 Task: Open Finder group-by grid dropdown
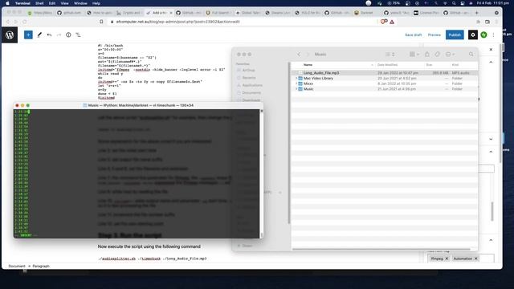414,55
